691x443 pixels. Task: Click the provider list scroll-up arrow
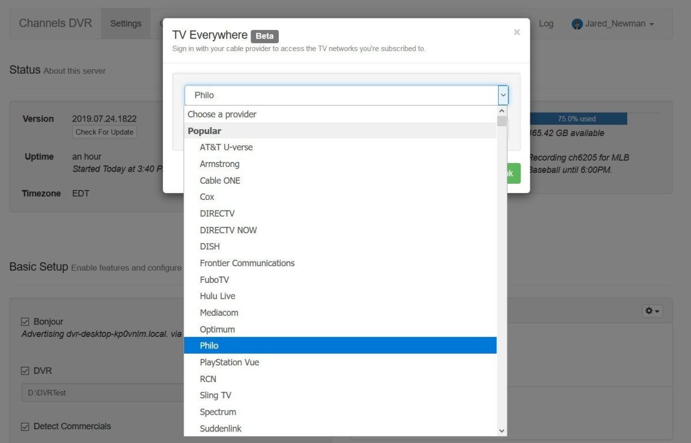(502, 111)
